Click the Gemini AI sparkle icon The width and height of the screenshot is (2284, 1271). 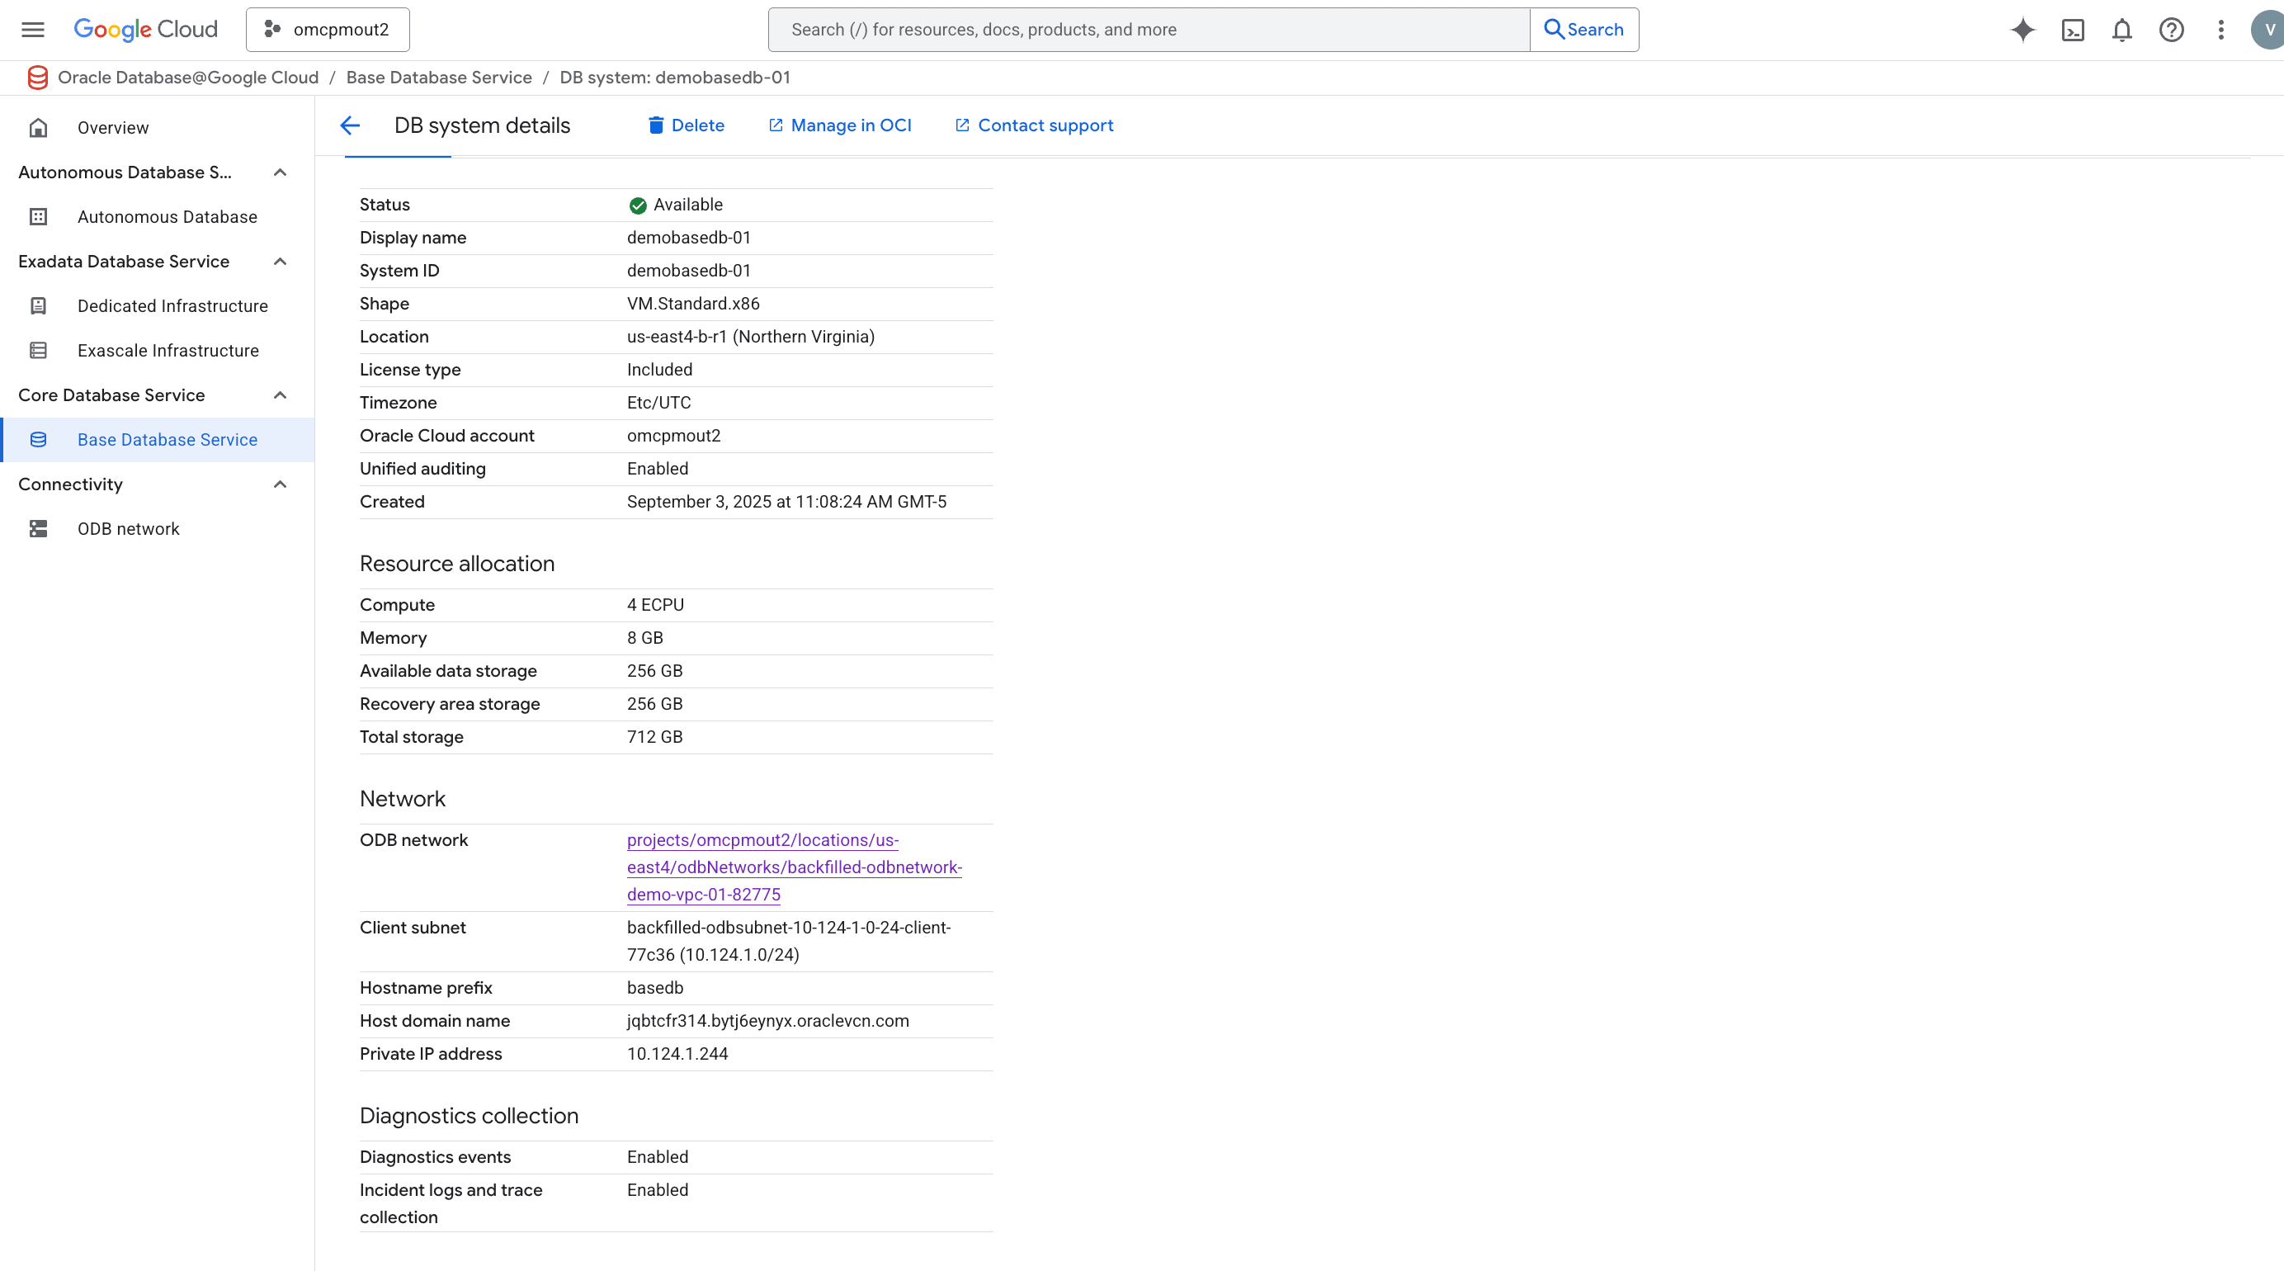pos(2022,29)
